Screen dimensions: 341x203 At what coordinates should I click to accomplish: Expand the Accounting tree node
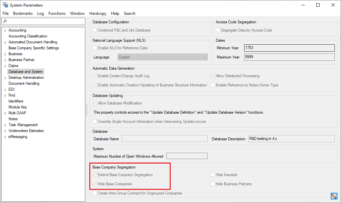pos(5,31)
